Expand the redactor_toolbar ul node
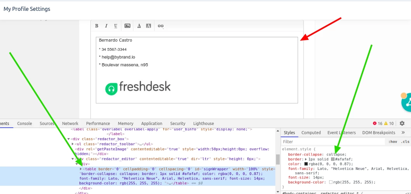Image resolution: width=411 pixels, height=194 pixels. pyautogui.click(x=73, y=144)
